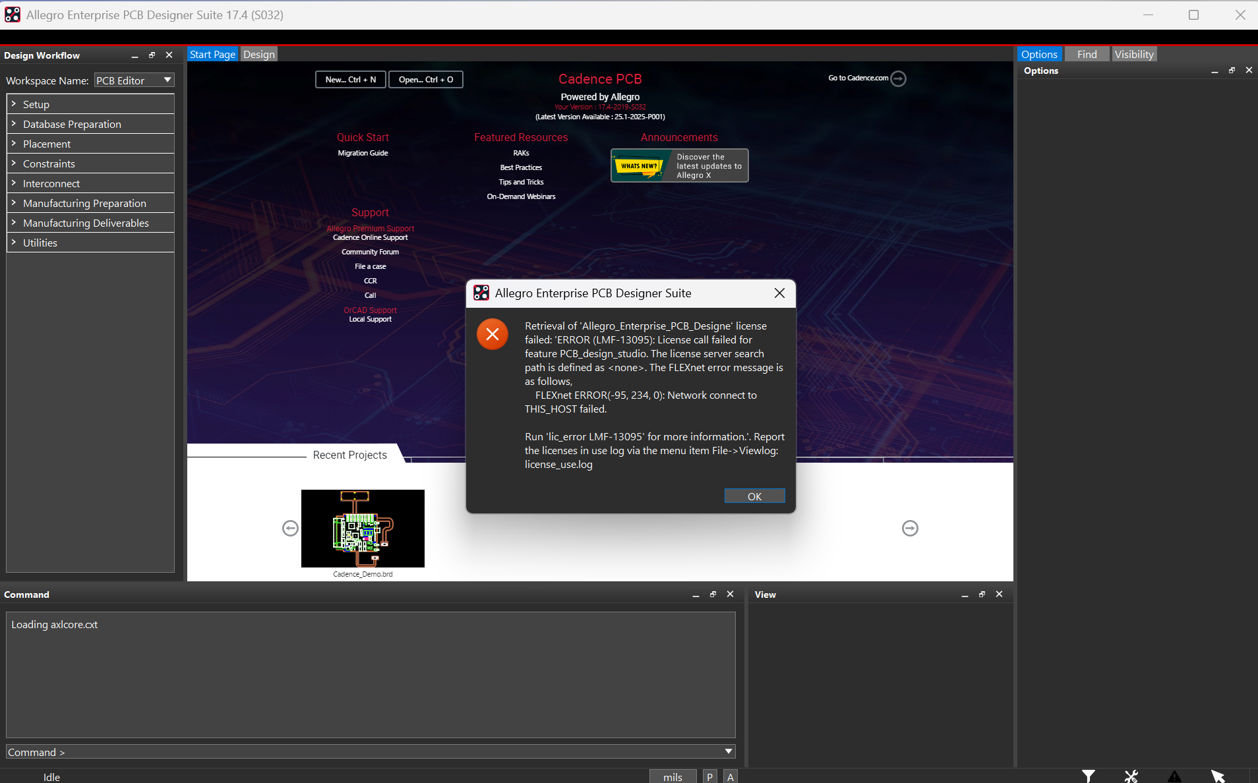Expand Manufacturing Preparation section
Screen dimensions: 1258x783
(90, 203)
